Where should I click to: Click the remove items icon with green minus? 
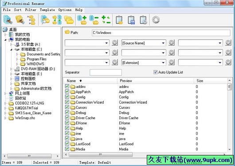coord(94,20)
